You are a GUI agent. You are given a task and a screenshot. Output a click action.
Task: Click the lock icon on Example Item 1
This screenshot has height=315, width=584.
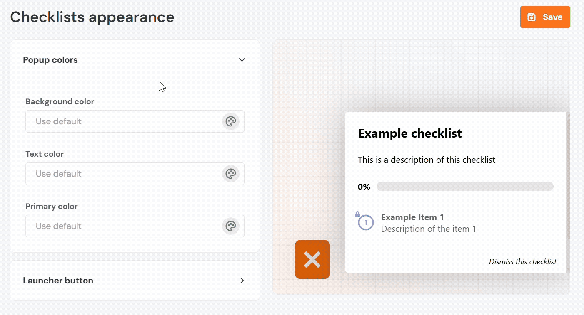coord(357,214)
